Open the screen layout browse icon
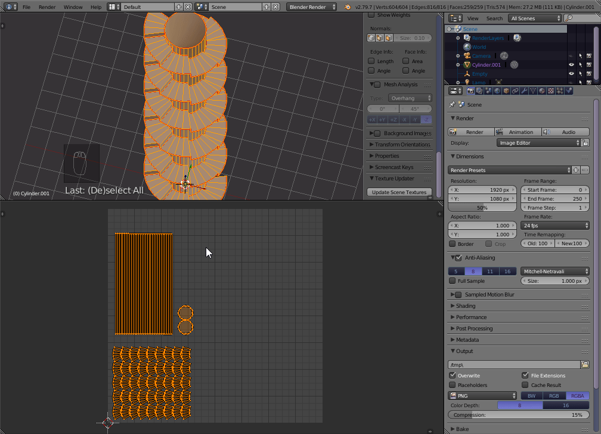Viewport: 601px width, 434px height. pos(114,7)
